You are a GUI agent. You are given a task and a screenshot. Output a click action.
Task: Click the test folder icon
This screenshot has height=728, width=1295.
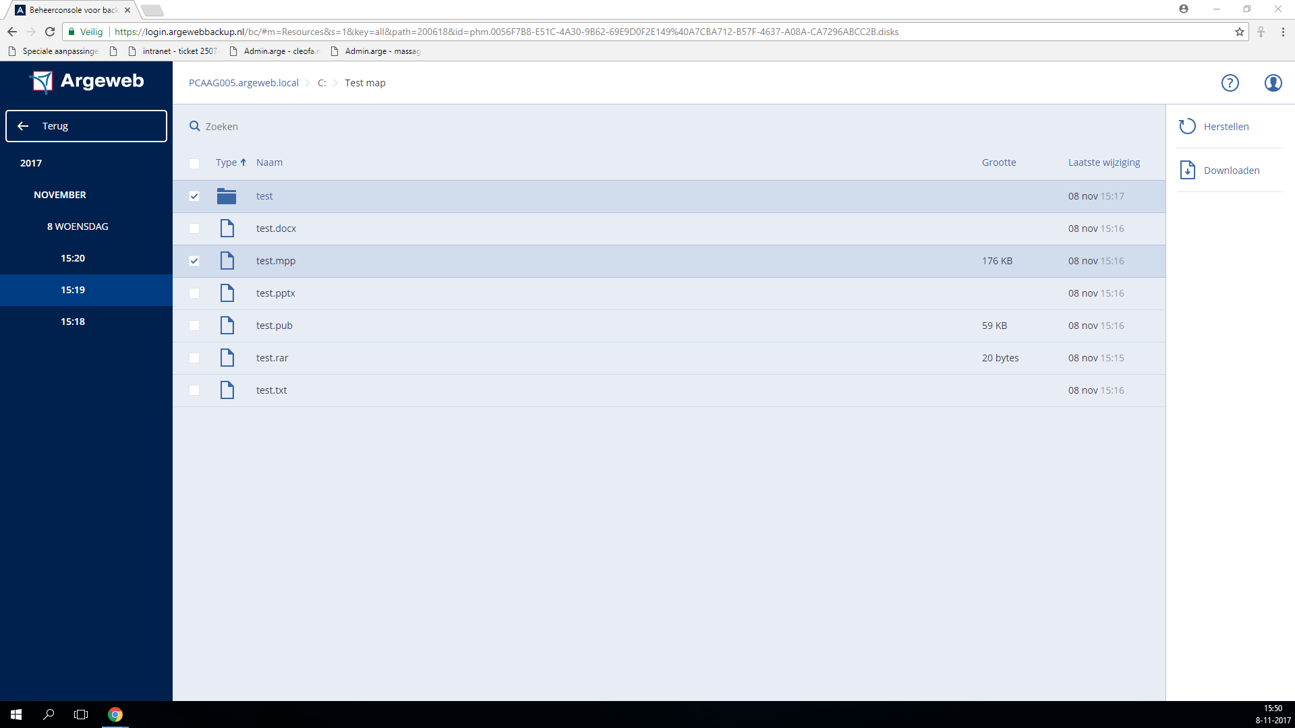pos(227,196)
